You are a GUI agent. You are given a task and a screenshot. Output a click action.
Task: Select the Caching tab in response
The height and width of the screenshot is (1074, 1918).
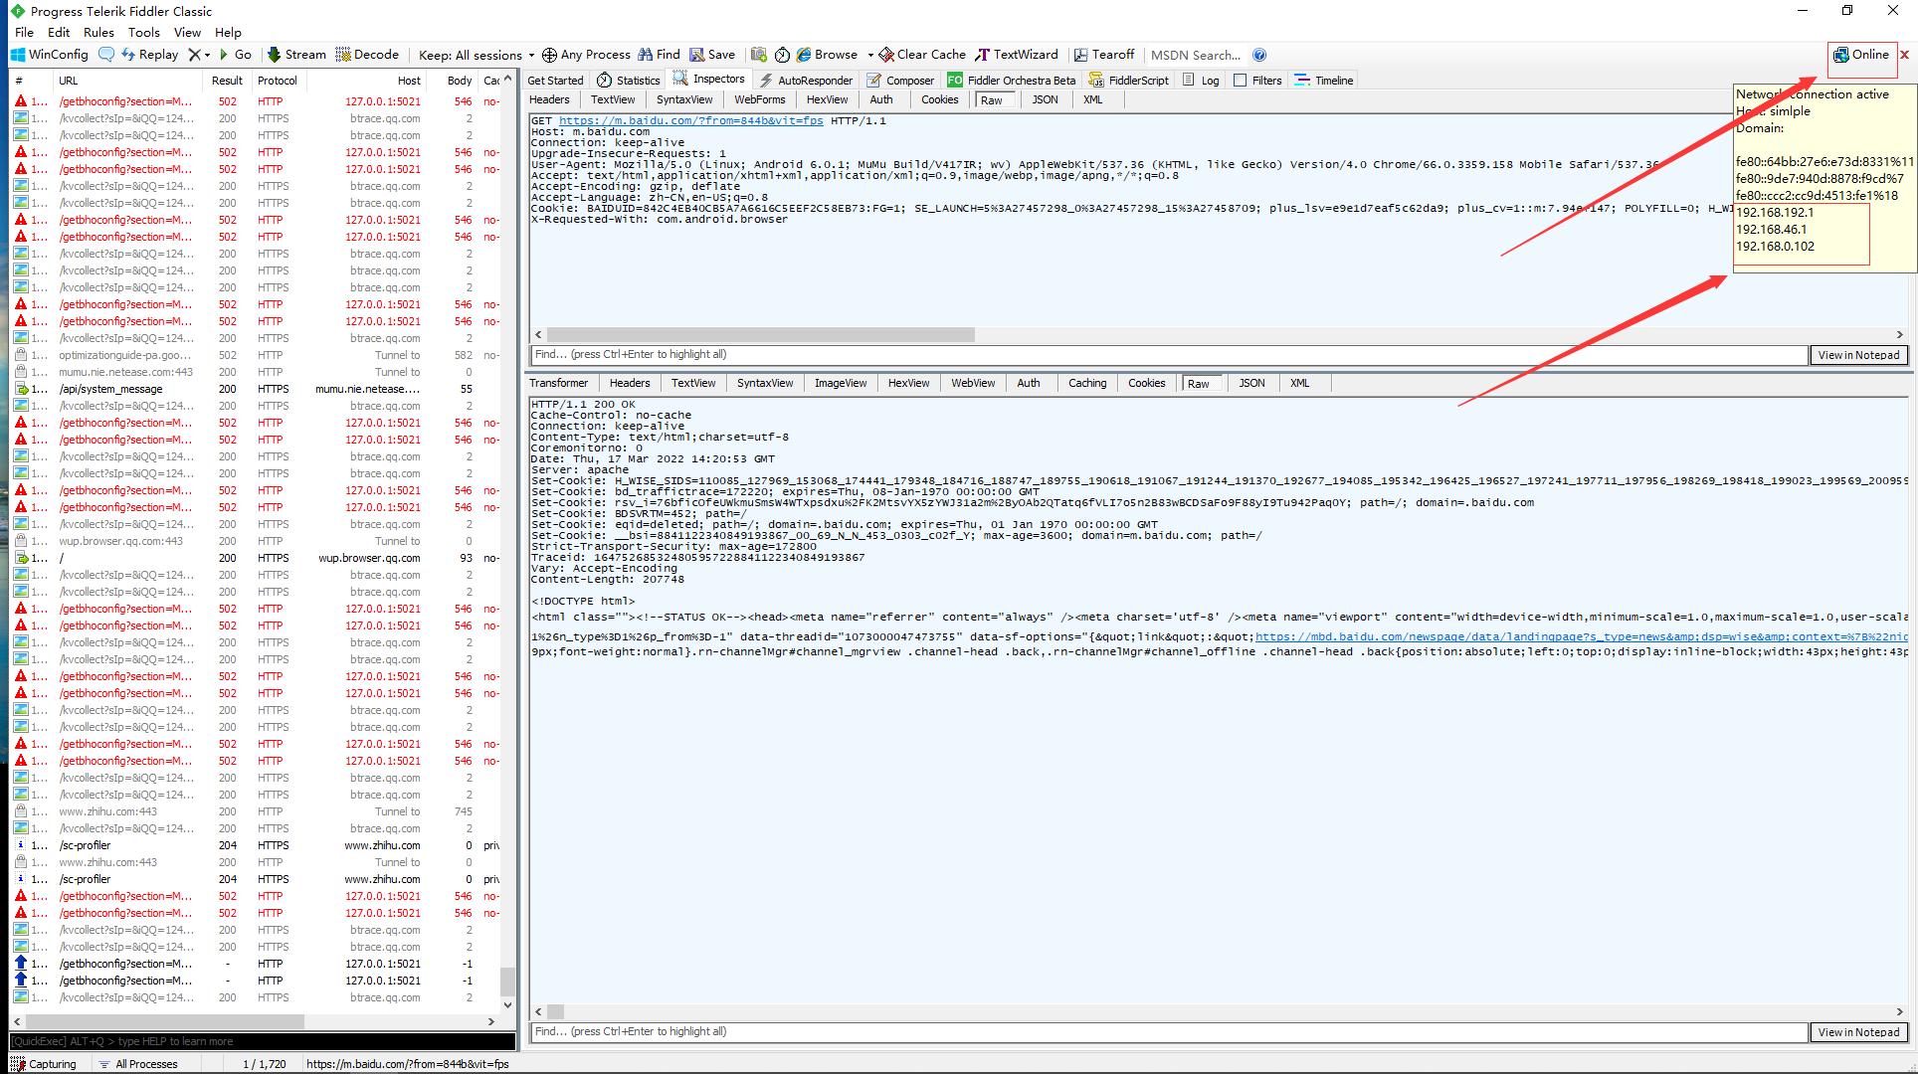(x=1085, y=383)
